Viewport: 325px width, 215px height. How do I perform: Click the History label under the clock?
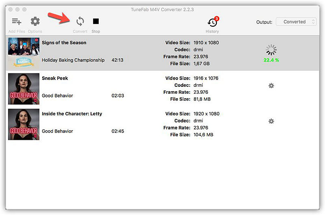point(212,32)
